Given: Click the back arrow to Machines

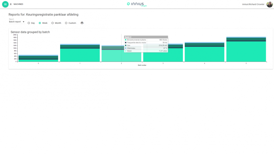Looking at the screenshot, I should click(x=11, y=4).
